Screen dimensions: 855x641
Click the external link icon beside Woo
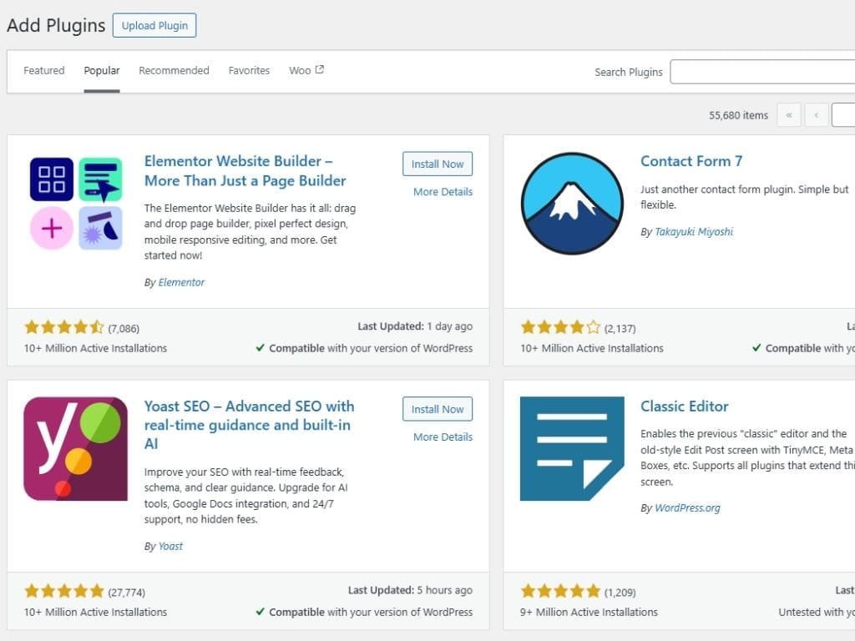[x=320, y=70]
